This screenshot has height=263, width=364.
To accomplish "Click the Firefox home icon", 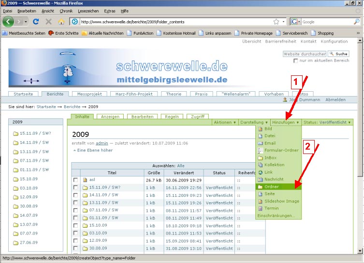I will coord(61,22).
